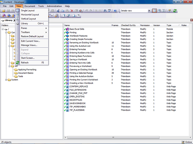Select Start Screen menu entry

coord(32,58)
